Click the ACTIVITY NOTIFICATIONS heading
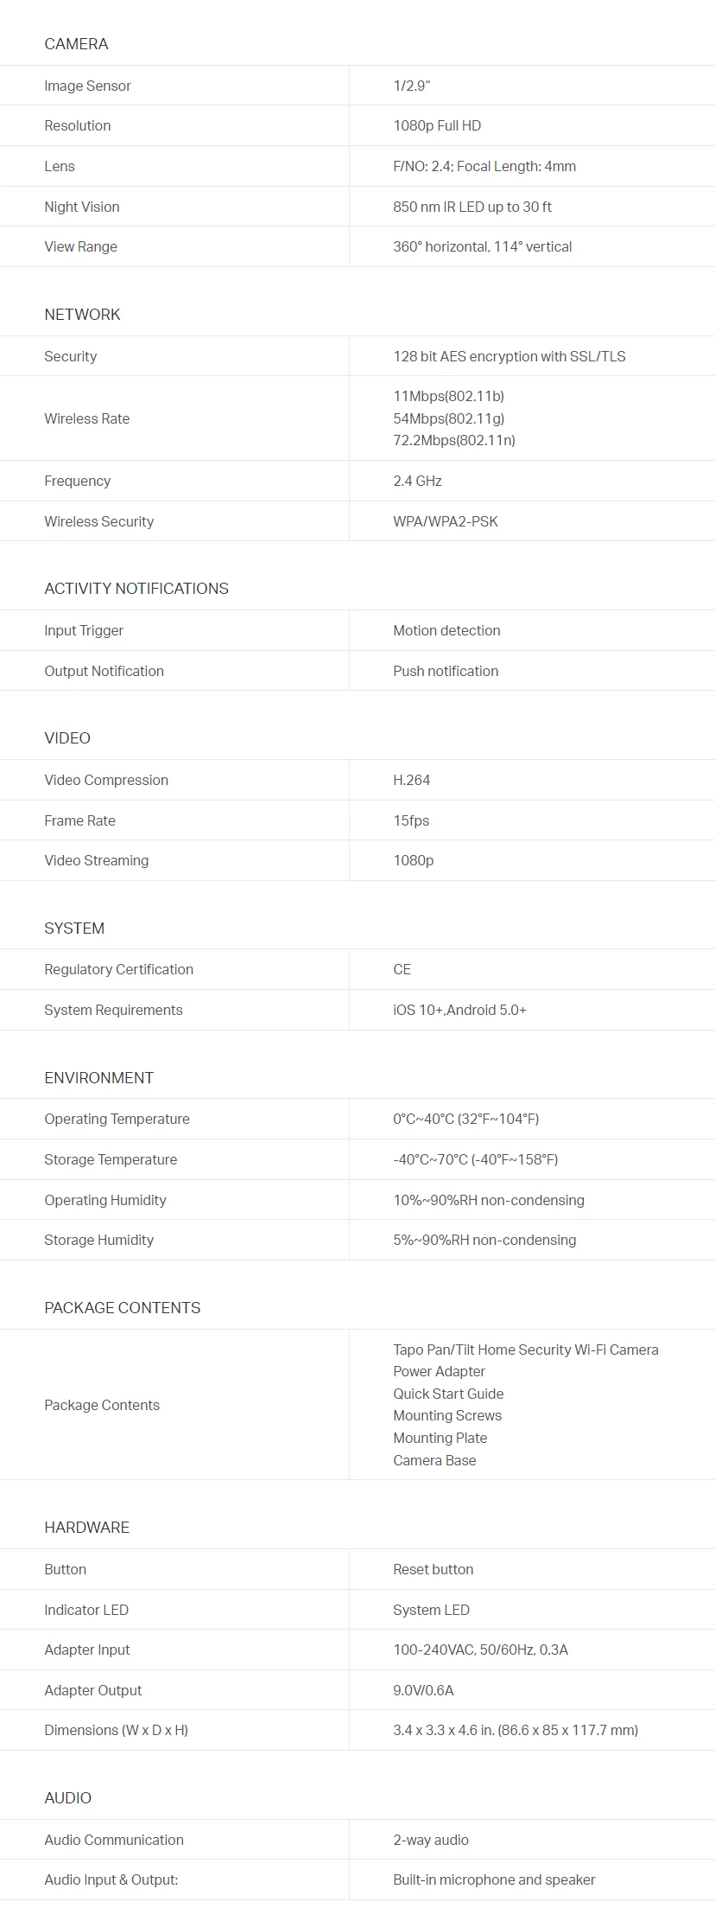The height and width of the screenshot is (1908, 715). tap(136, 589)
